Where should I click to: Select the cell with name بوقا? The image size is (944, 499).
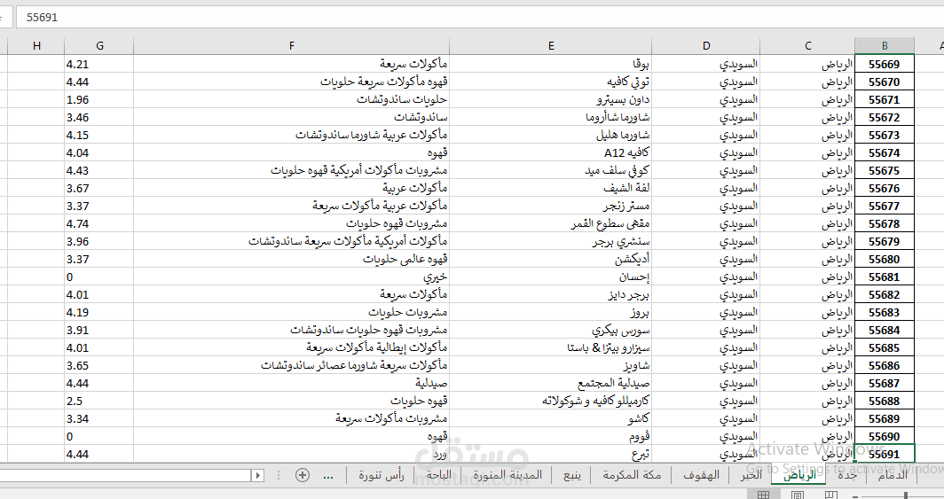[x=550, y=65]
